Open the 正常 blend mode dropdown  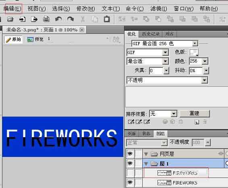tap(164, 143)
